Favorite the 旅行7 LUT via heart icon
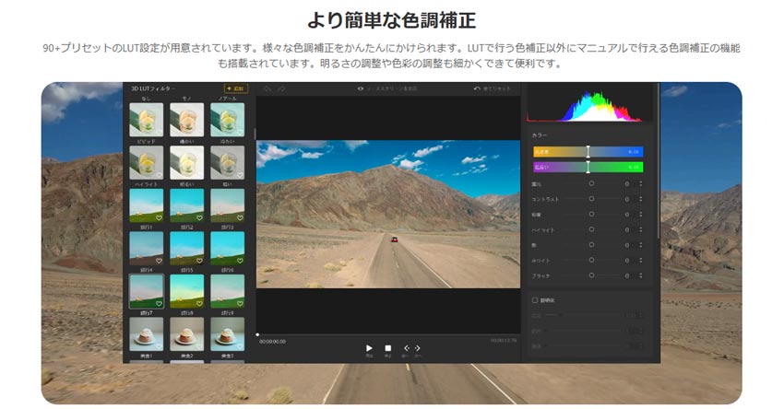This screenshot has width=784, height=409. point(159,304)
